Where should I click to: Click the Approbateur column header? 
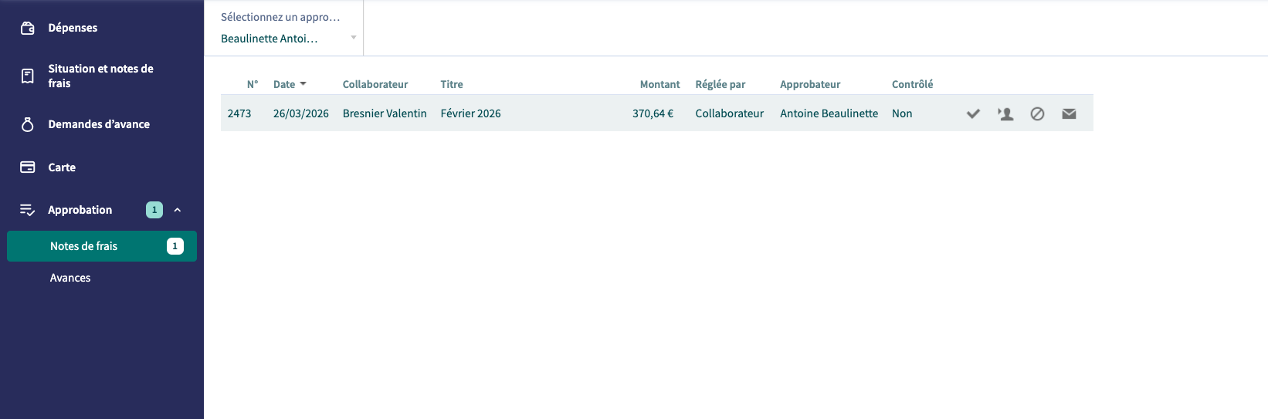pos(810,84)
